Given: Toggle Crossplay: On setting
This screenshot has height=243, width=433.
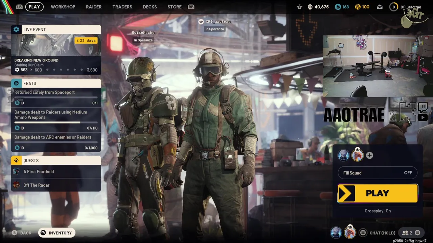Looking at the screenshot, I should click(x=378, y=211).
